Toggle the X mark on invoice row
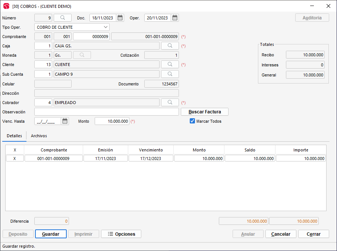 pyautogui.click(x=15, y=159)
